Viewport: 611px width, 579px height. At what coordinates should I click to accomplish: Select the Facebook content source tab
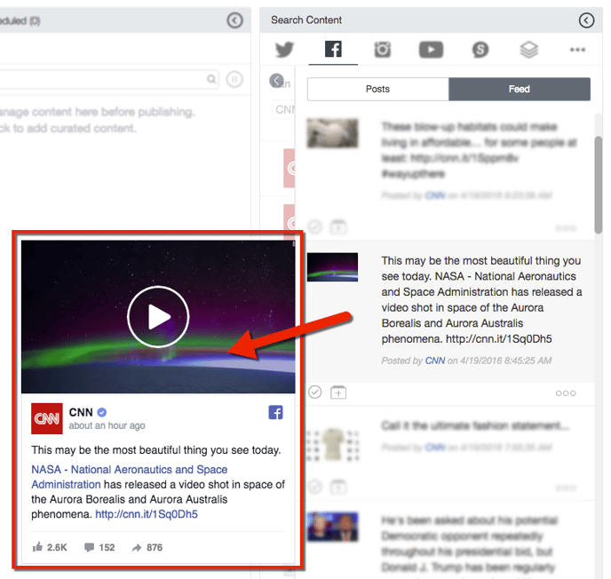click(x=333, y=50)
